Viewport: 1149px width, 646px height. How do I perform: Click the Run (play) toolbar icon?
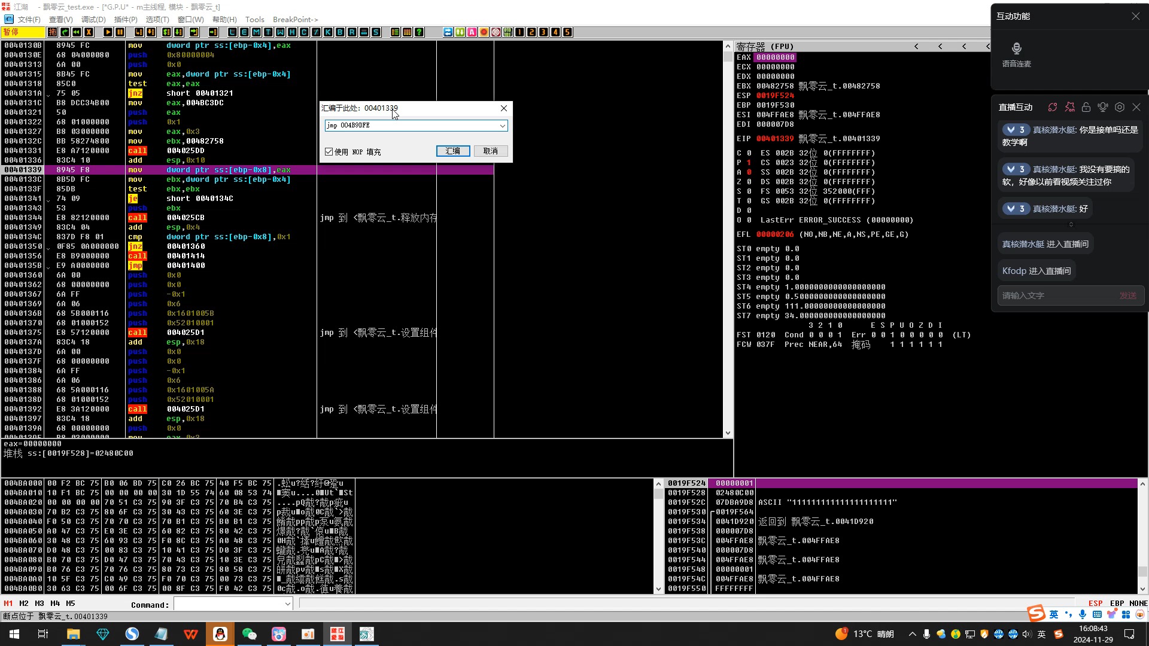pyautogui.click(x=108, y=32)
